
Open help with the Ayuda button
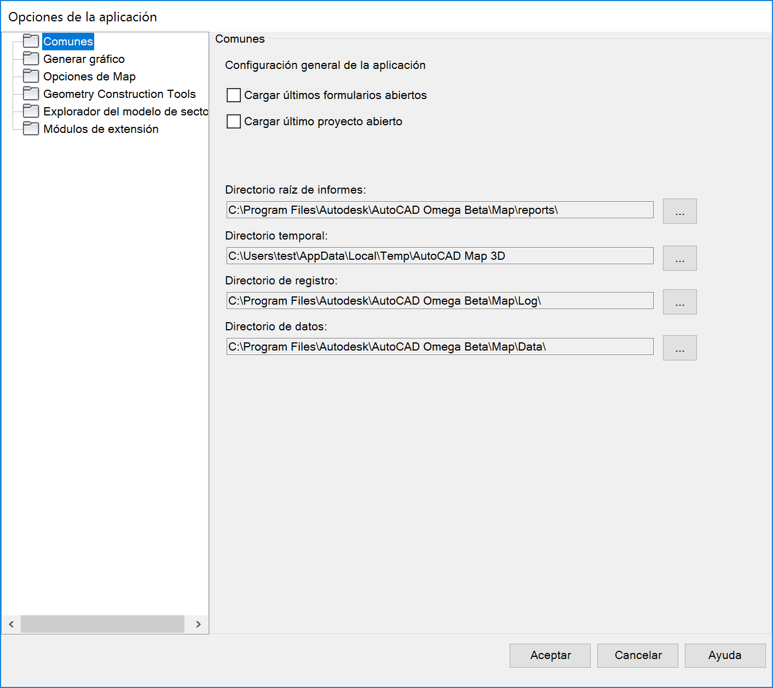tap(725, 655)
